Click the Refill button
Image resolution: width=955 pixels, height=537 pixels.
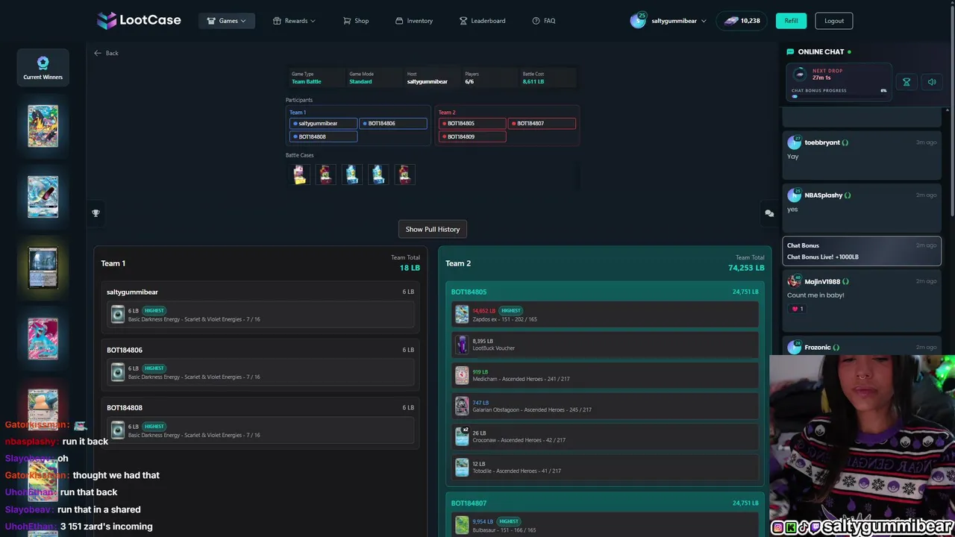(791, 21)
